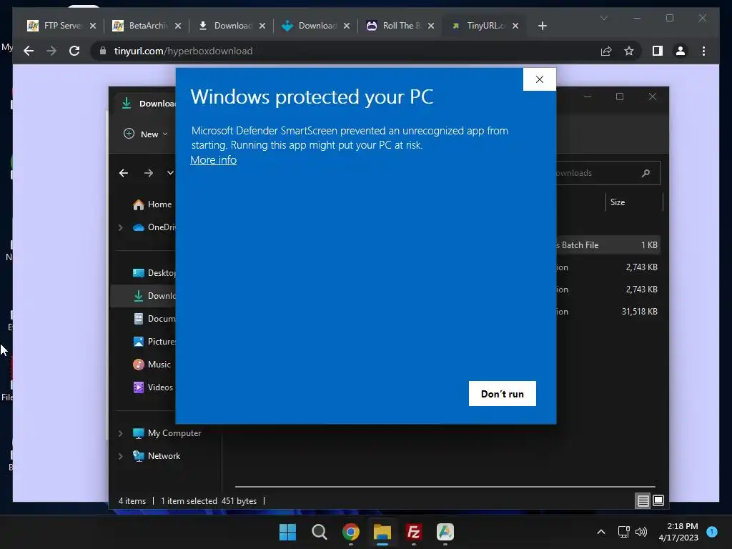Click the Don't run button

coord(503,394)
